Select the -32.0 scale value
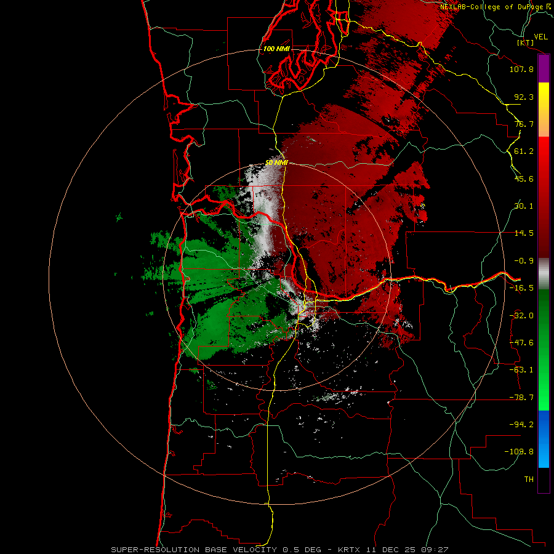This screenshot has height=554, width=554. [x=521, y=316]
